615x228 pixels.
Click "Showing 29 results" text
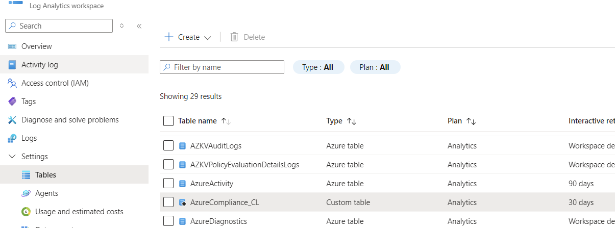point(191,96)
